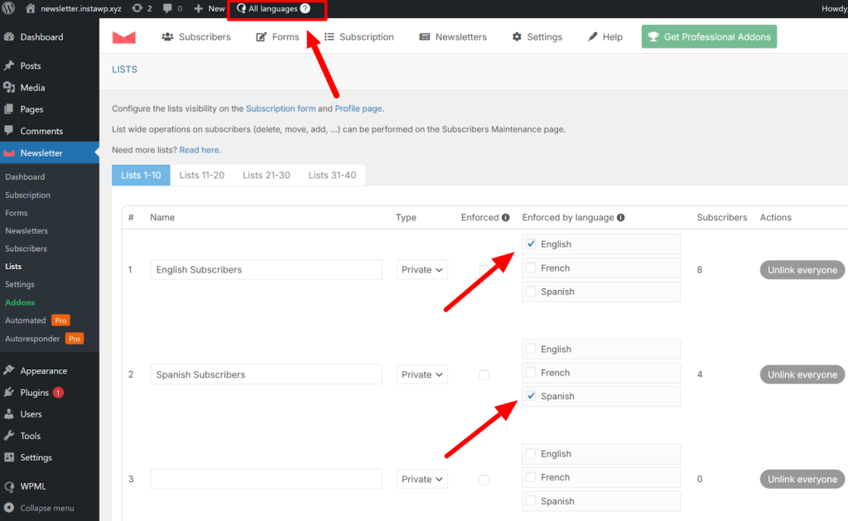Edit the Spanish Subscribers name field
848x521 pixels.
[267, 374]
